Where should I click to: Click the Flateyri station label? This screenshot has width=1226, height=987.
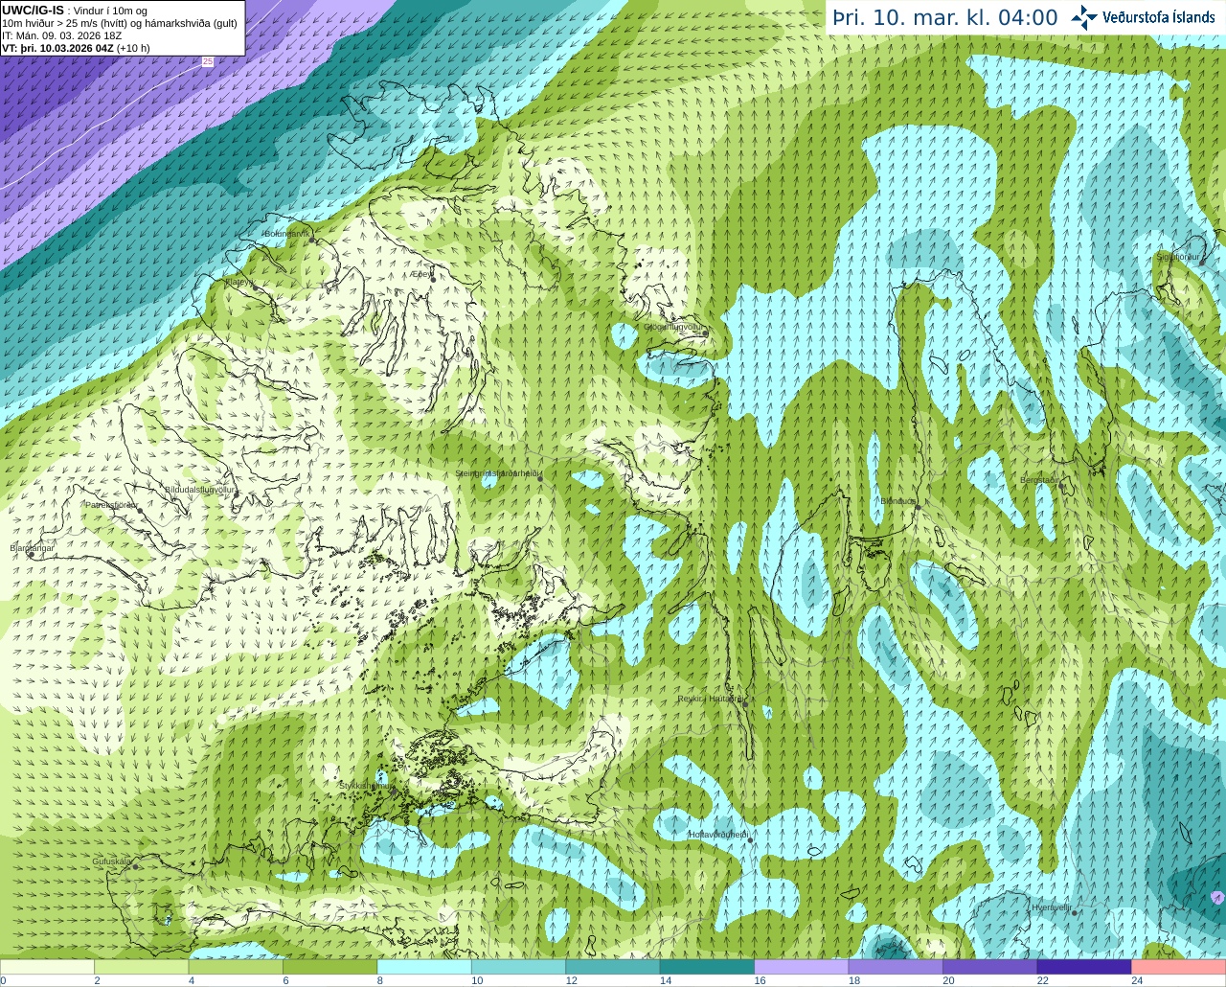(238, 282)
